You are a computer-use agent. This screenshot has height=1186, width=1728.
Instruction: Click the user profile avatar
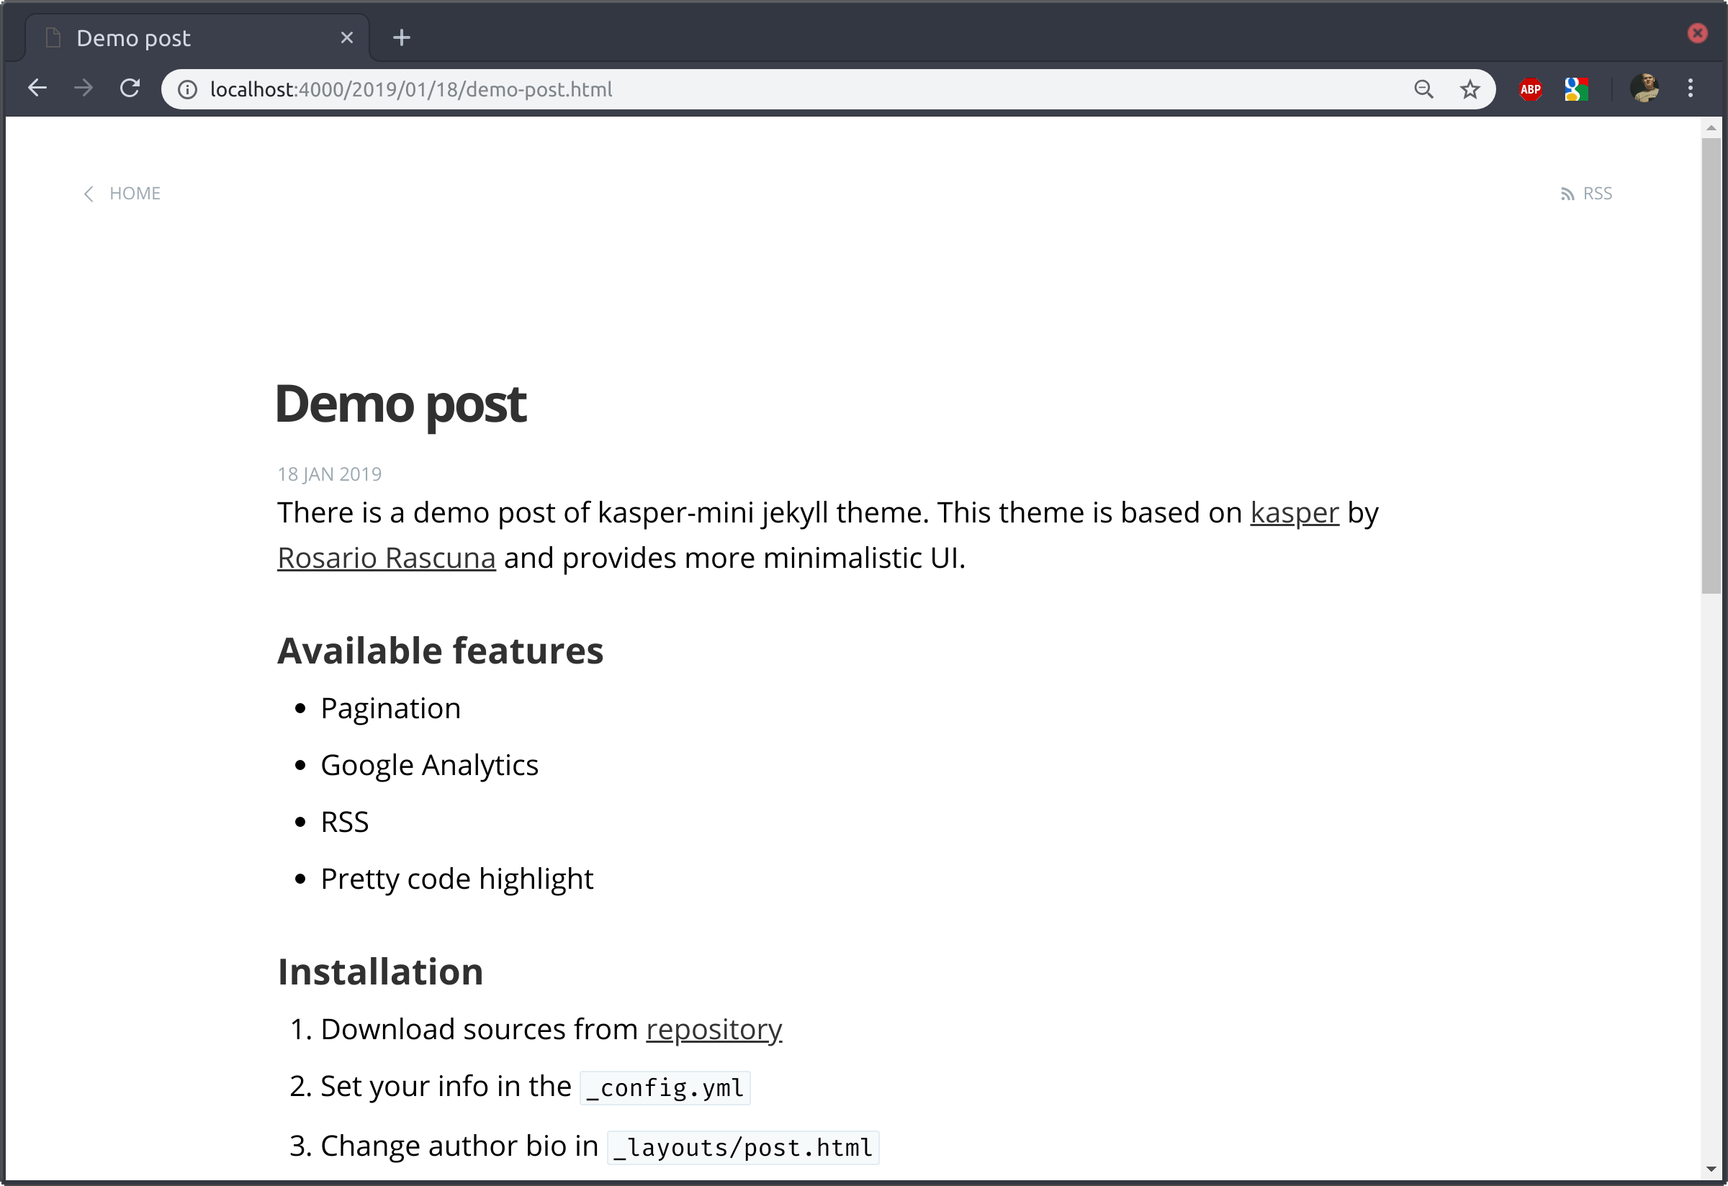(1644, 89)
